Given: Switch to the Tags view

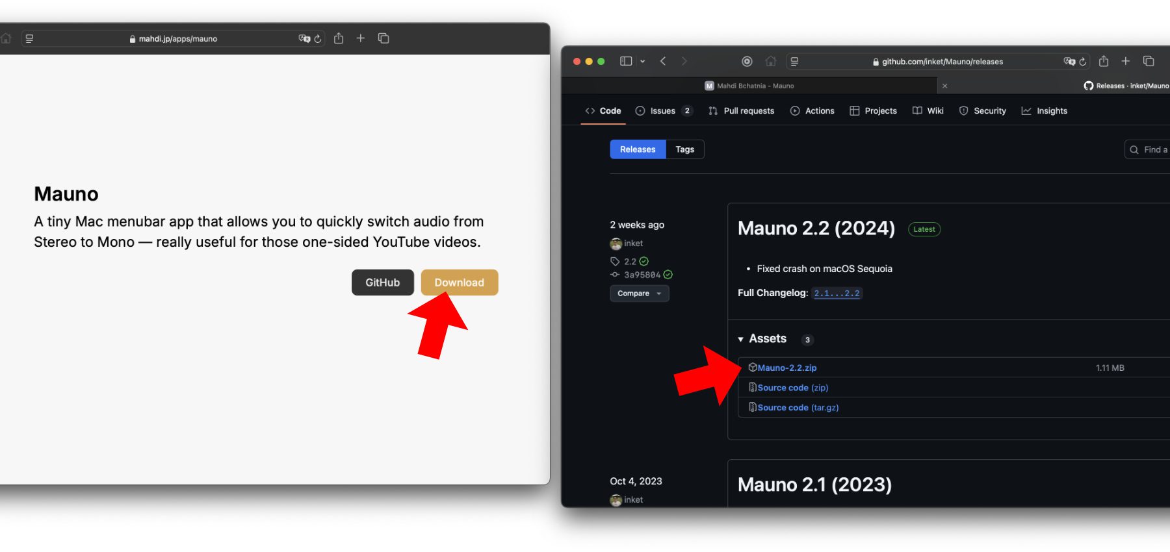Looking at the screenshot, I should pyautogui.click(x=684, y=149).
